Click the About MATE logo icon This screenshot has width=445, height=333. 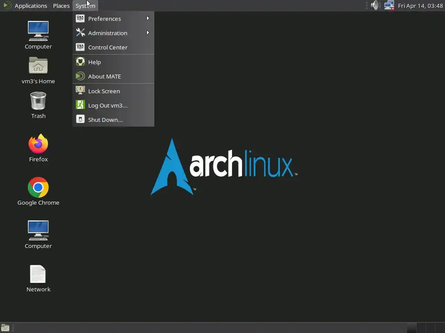[80, 76]
